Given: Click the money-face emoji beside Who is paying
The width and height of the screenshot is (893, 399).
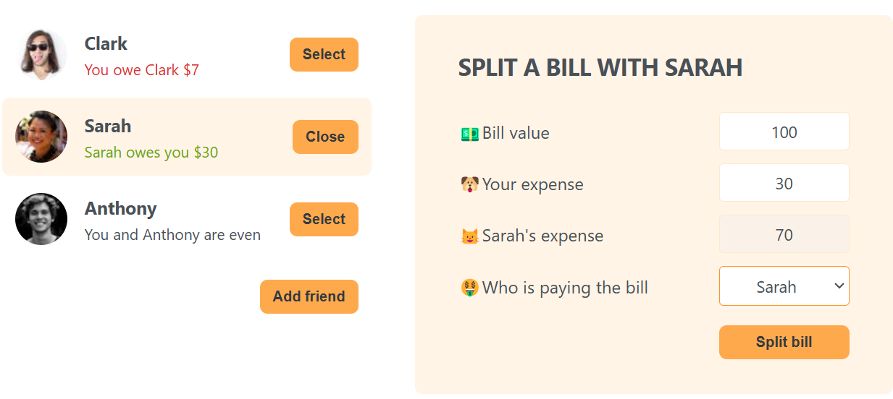Looking at the screenshot, I should click(469, 288).
